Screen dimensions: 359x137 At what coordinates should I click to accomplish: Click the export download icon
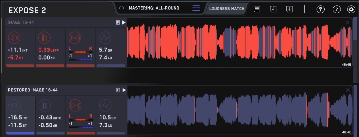[273, 9]
